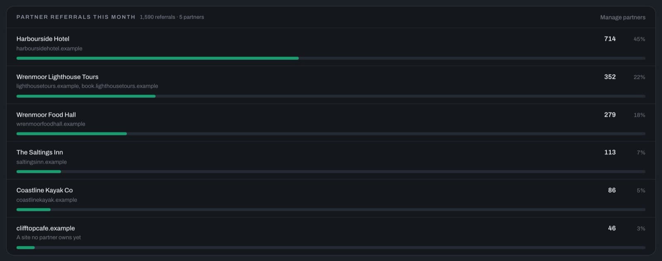Select Wrenmoor Food Hall partner name

click(46, 115)
